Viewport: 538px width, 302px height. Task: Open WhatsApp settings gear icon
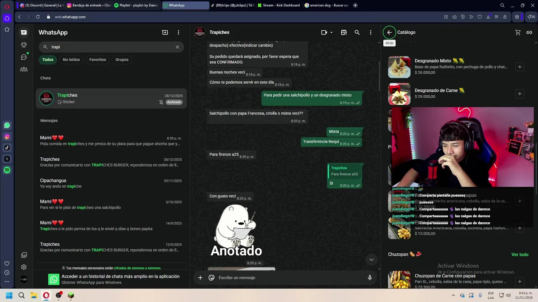click(x=24, y=267)
